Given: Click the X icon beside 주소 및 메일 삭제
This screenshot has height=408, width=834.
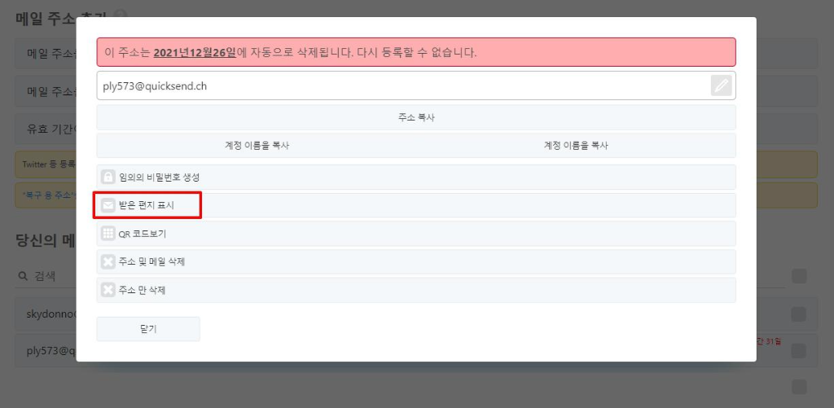Looking at the screenshot, I should 108,261.
